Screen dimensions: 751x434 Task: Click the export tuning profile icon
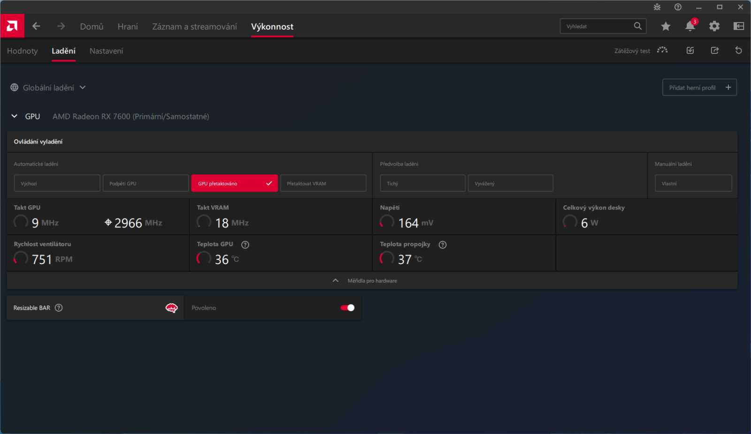pos(715,50)
